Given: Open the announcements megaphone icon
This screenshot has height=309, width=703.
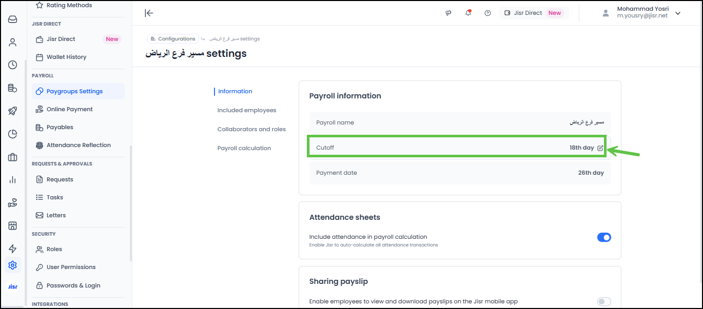Looking at the screenshot, I should pos(448,13).
